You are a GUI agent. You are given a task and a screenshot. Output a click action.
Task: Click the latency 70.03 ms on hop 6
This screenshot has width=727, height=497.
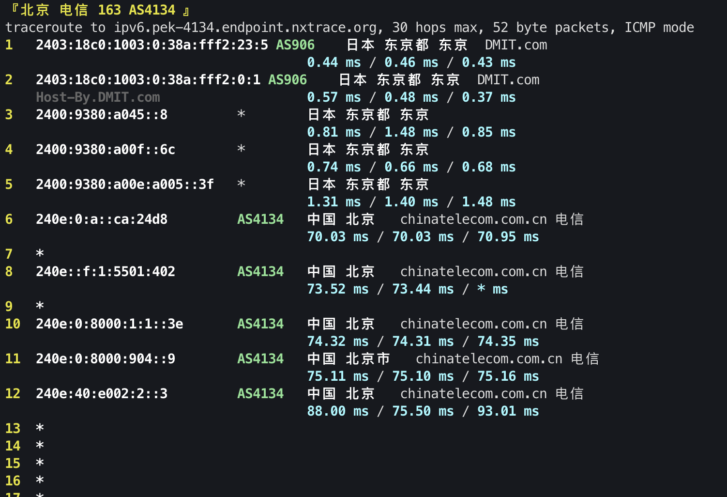[338, 236]
